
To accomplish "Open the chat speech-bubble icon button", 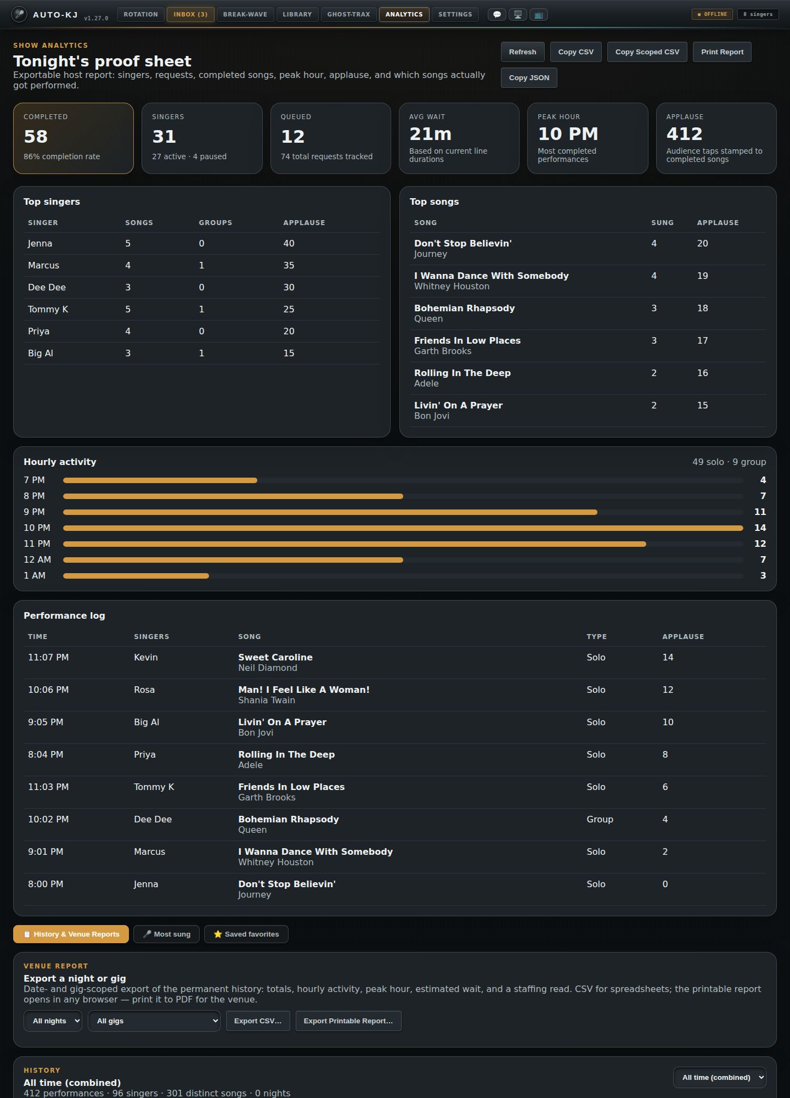I will pos(497,15).
